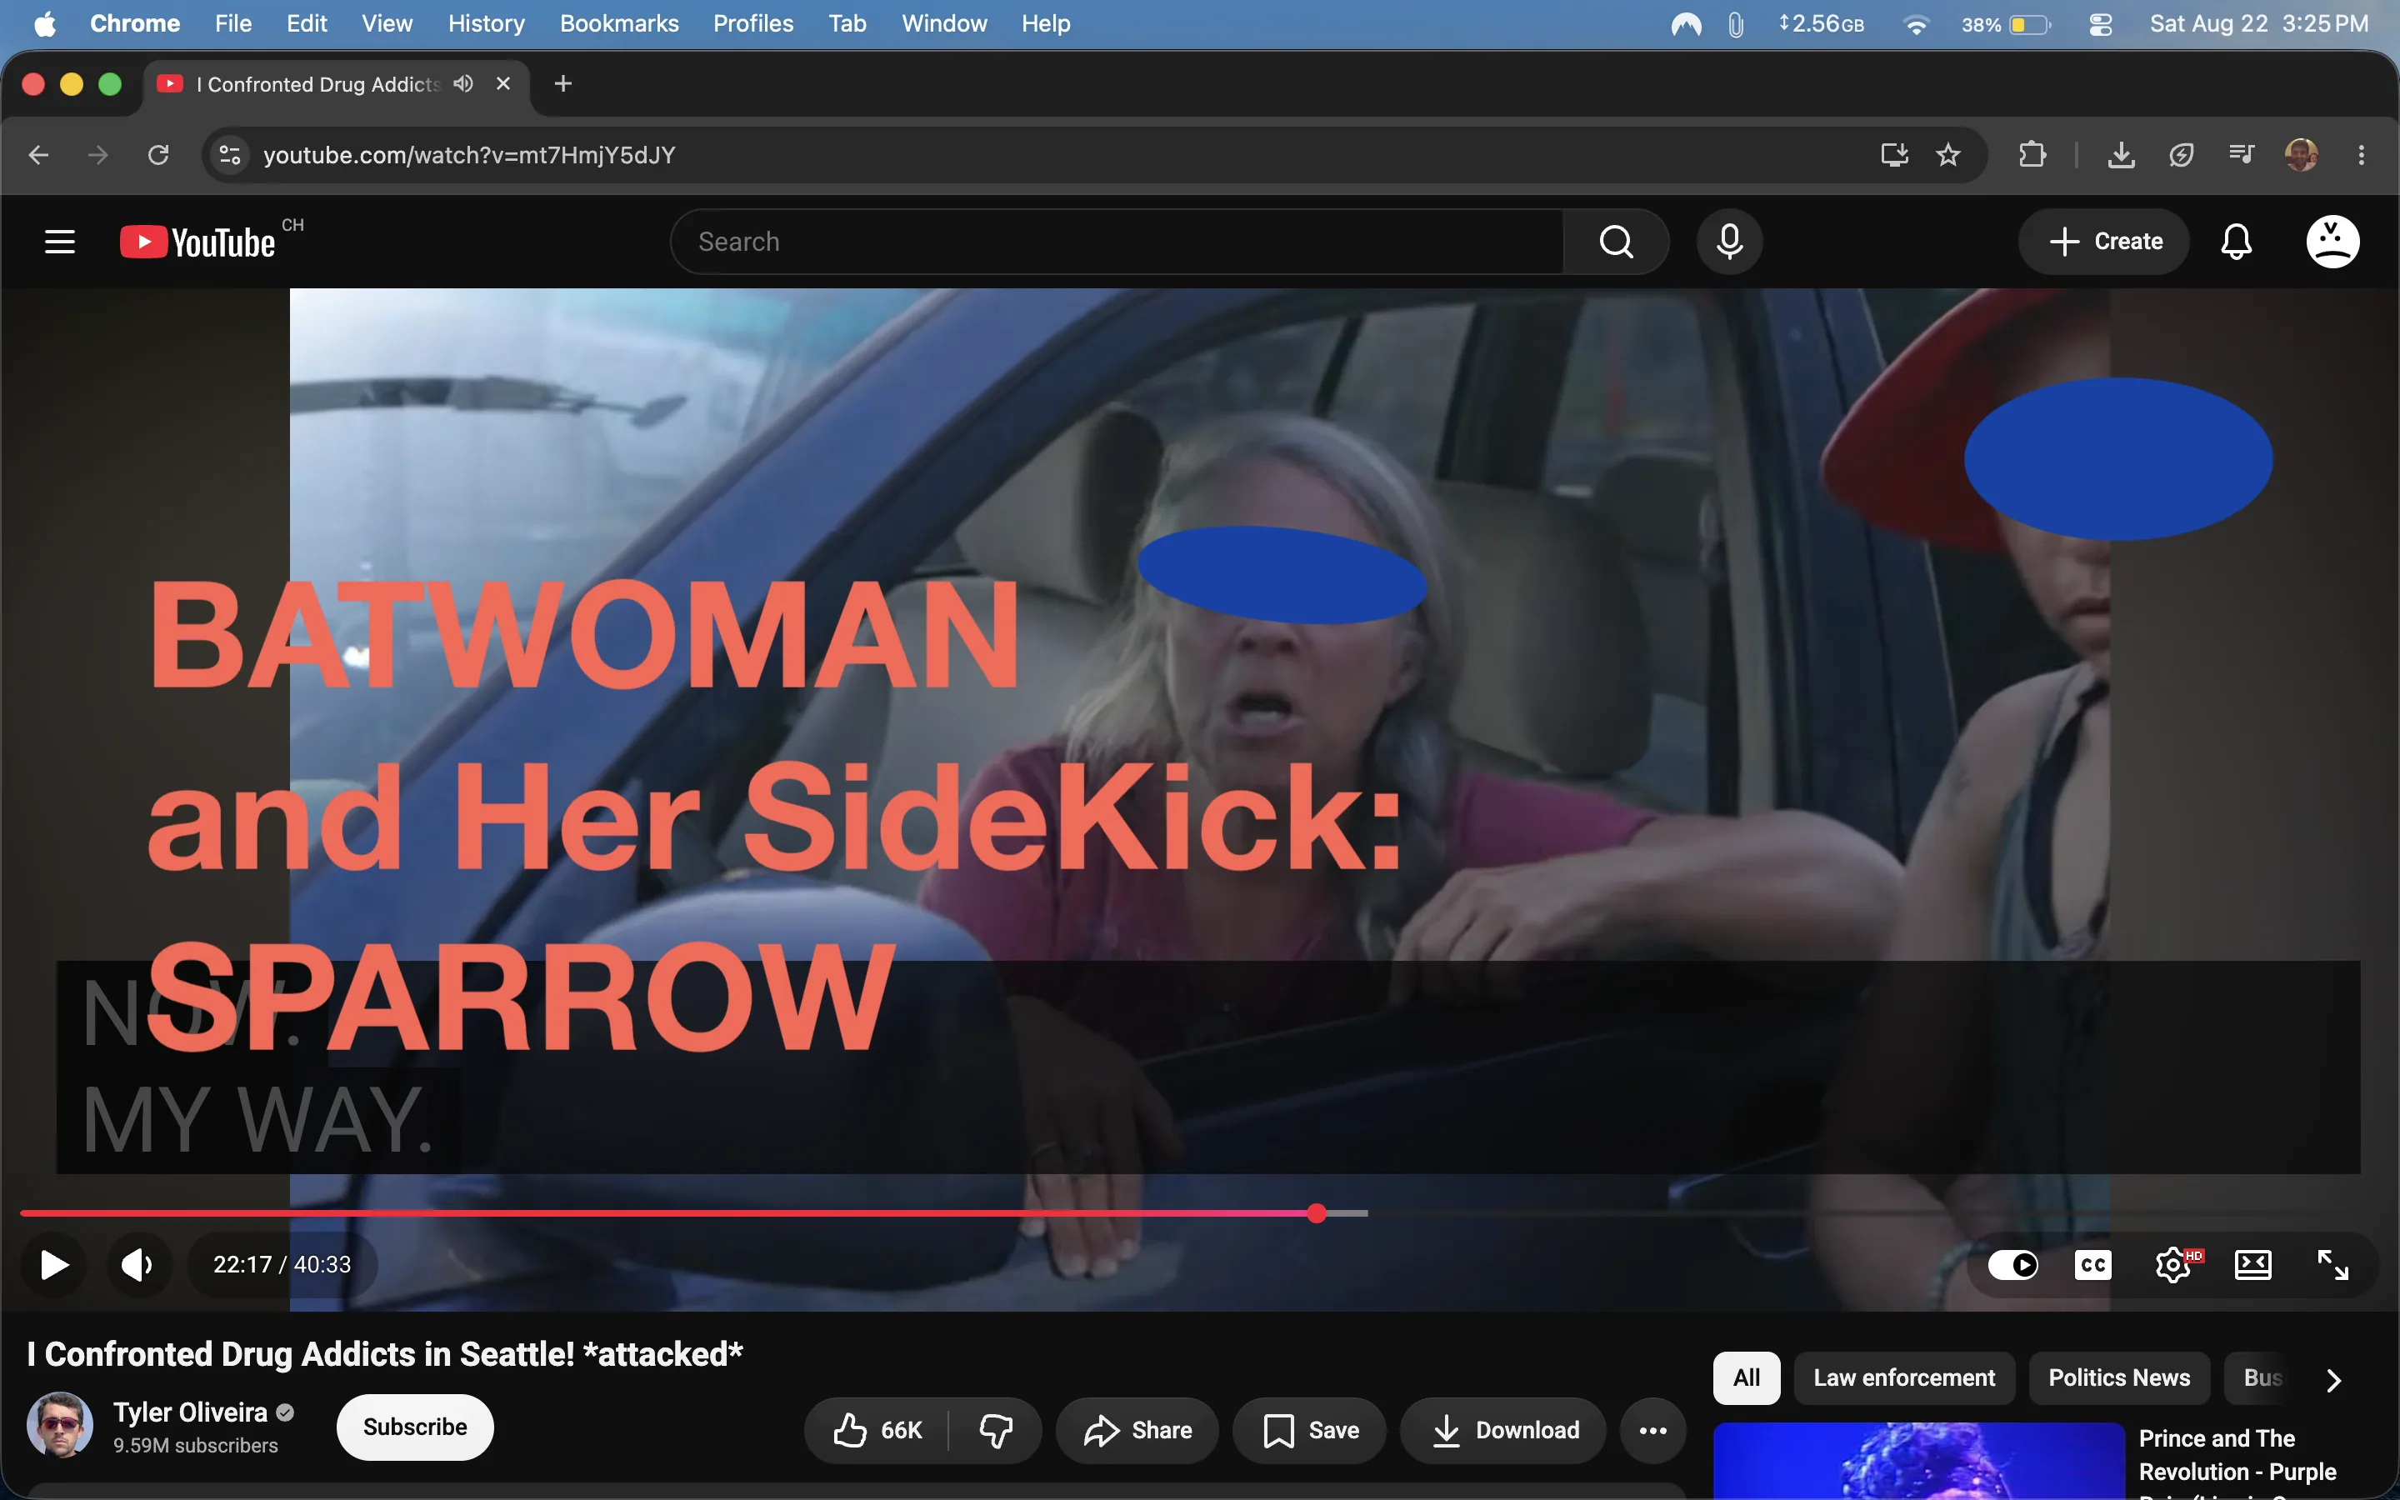Open Chrome profile avatar

coord(2301,155)
